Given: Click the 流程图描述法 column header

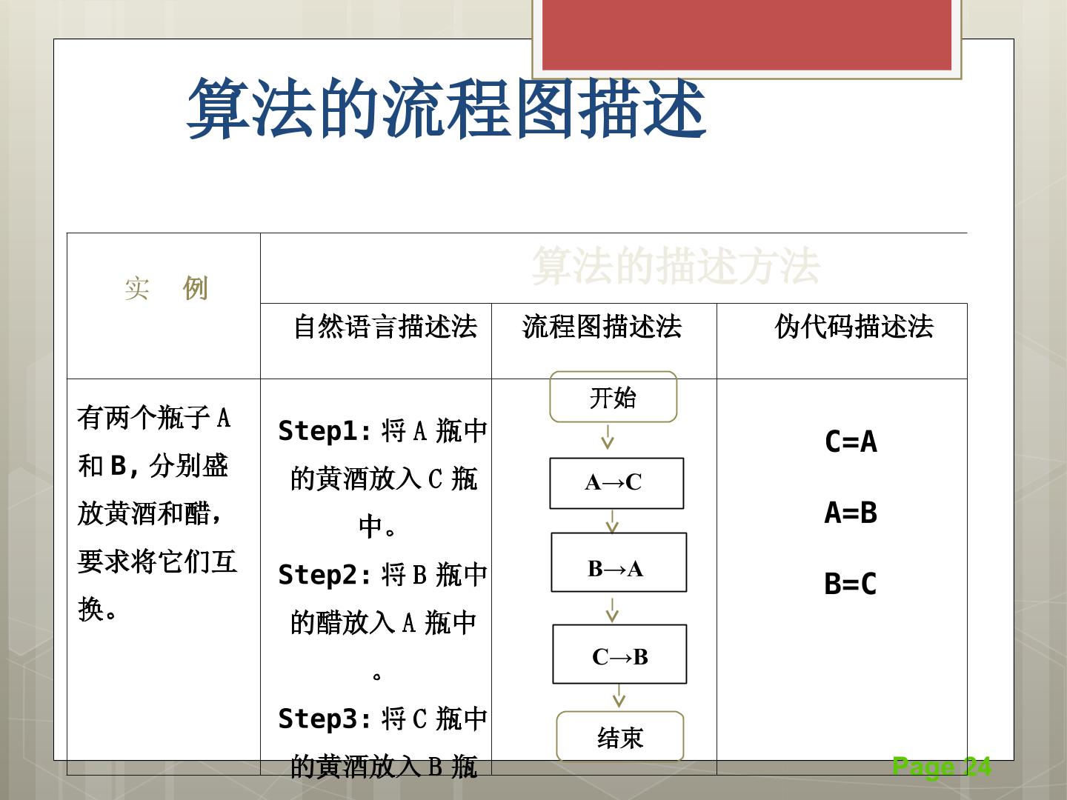Looking at the screenshot, I should pos(602,327).
